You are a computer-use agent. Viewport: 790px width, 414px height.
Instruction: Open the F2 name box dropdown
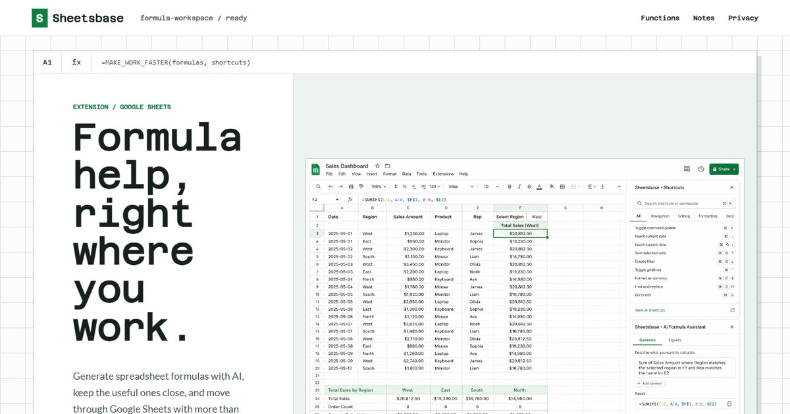337,200
